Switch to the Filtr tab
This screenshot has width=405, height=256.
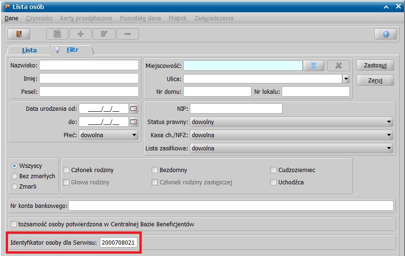[72, 50]
